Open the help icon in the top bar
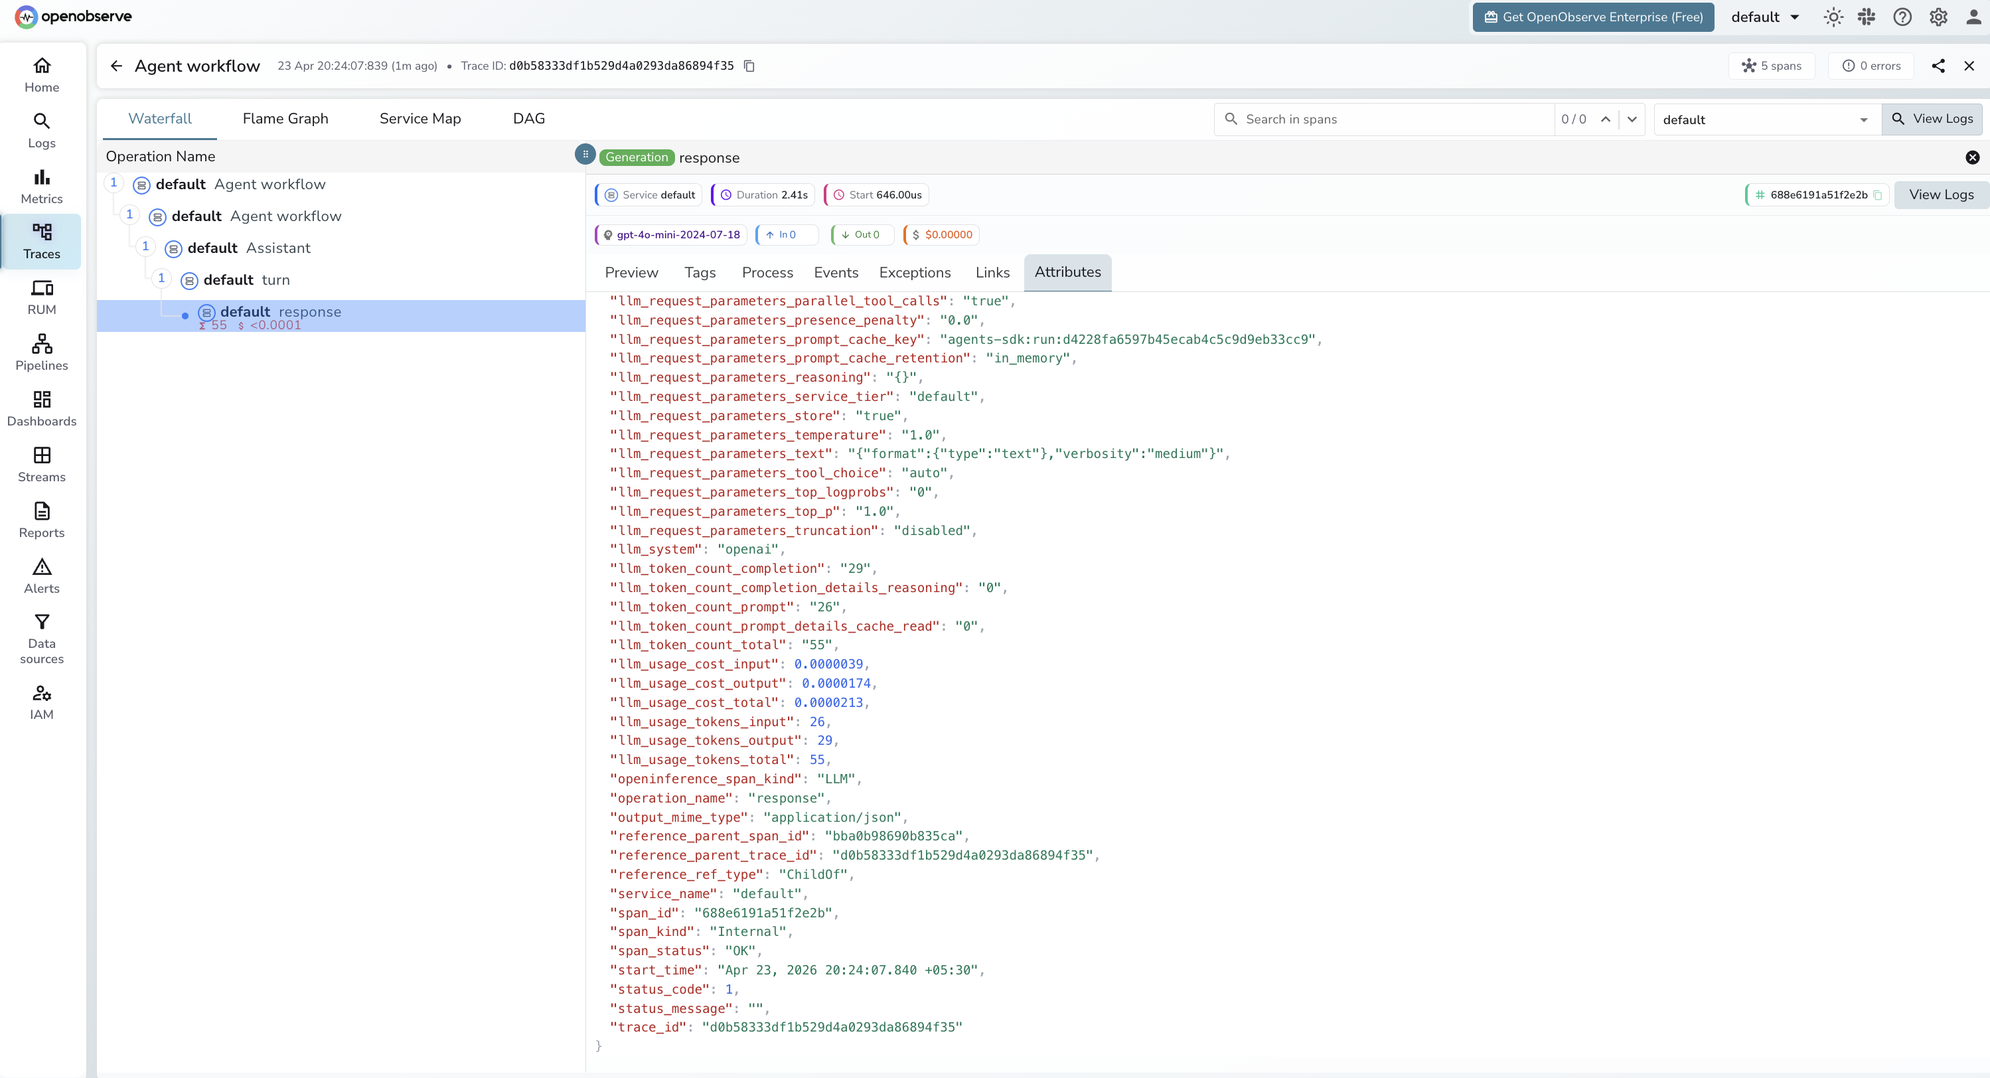The width and height of the screenshot is (1990, 1078). coord(1902,17)
